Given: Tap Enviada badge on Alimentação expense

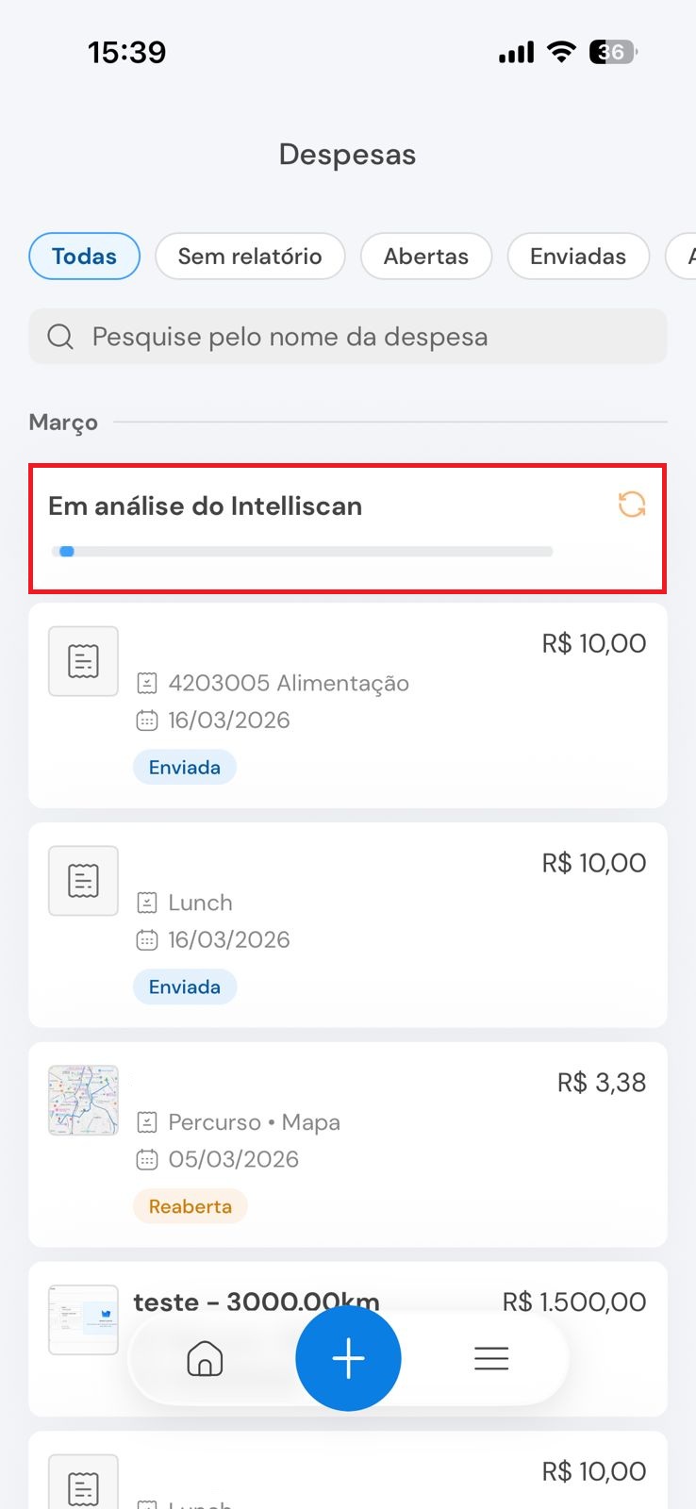Looking at the screenshot, I should pyautogui.click(x=185, y=768).
